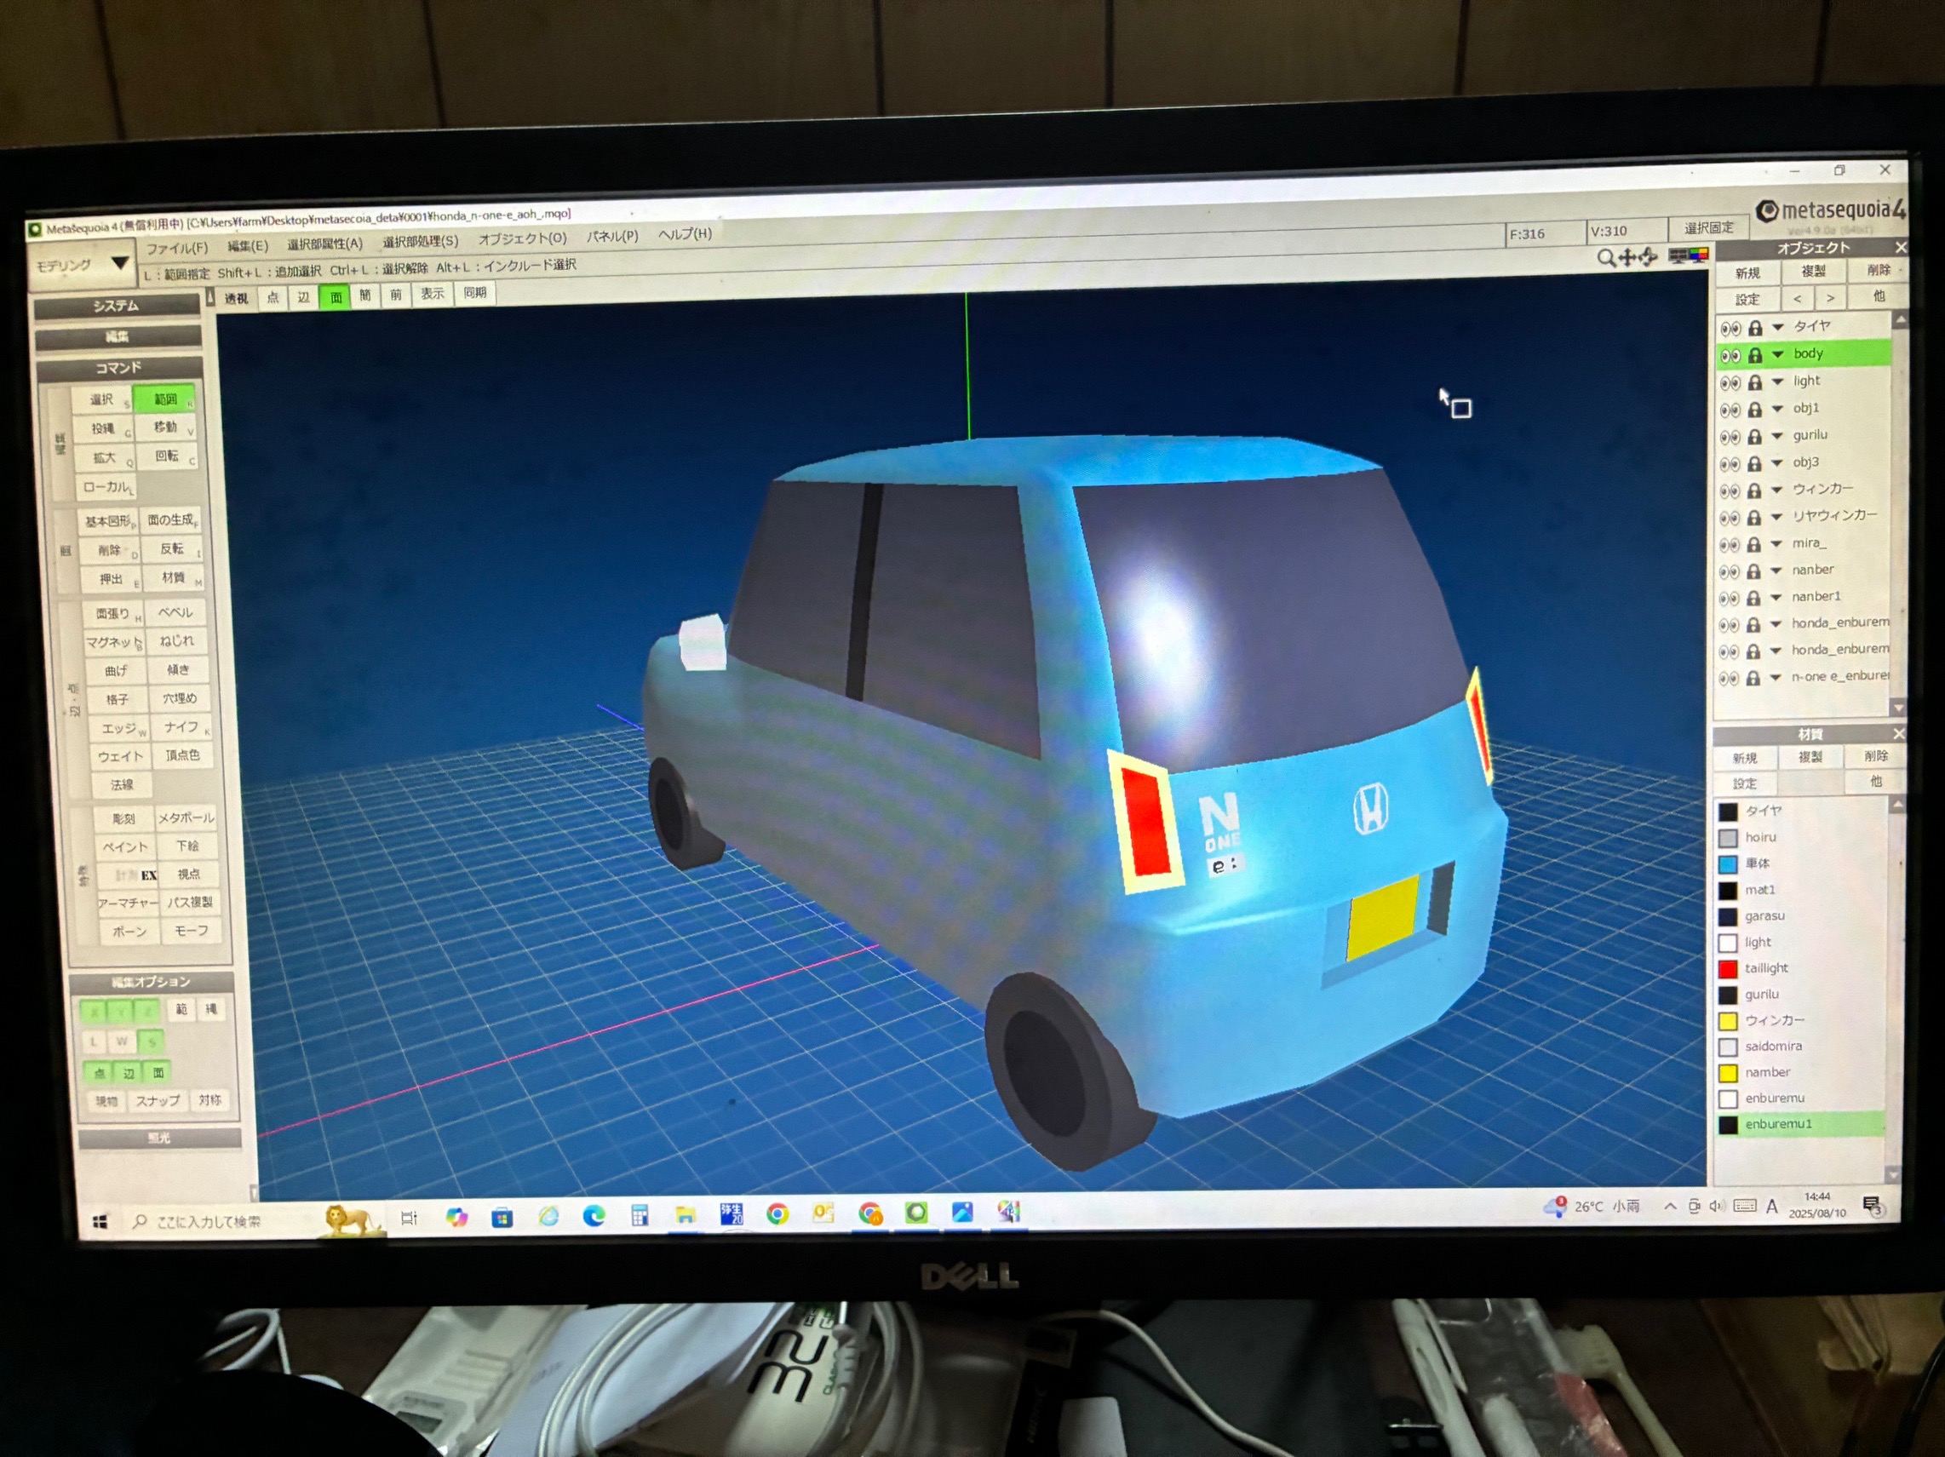Image resolution: width=1945 pixels, height=1457 pixels.
Task: Toggle lock icon on mira_ object
Action: (x=1753, y=545)
